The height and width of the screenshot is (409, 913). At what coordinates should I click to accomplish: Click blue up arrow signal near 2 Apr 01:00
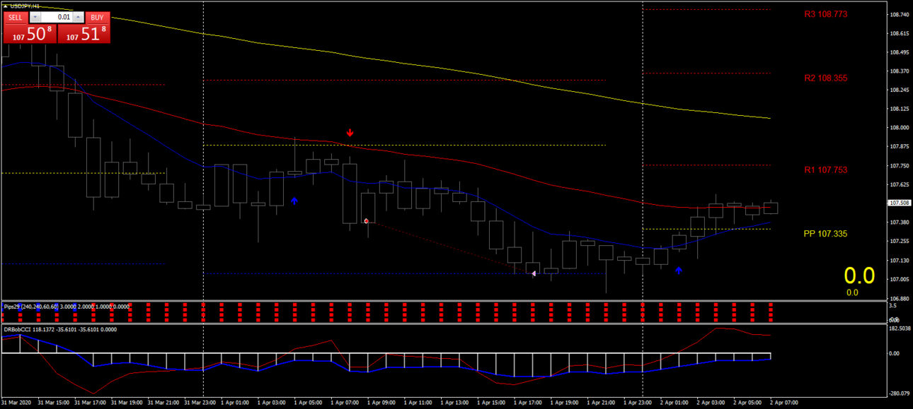click(679, 270)
